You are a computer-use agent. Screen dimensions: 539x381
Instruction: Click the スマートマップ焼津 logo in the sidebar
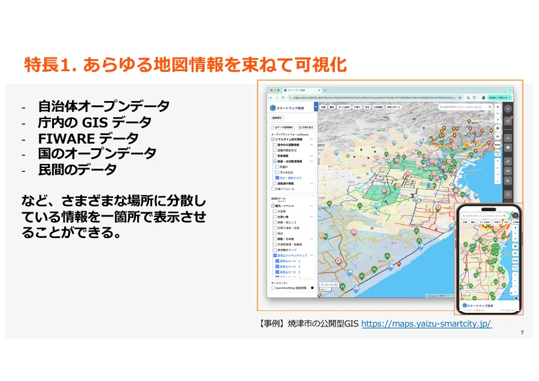tap(287, 108)
